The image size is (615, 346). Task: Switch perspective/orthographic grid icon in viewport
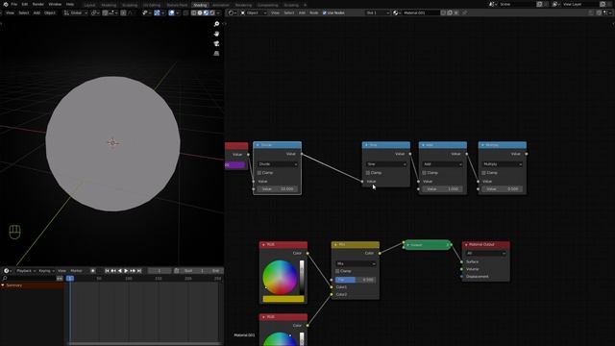[x=216, y=54]
